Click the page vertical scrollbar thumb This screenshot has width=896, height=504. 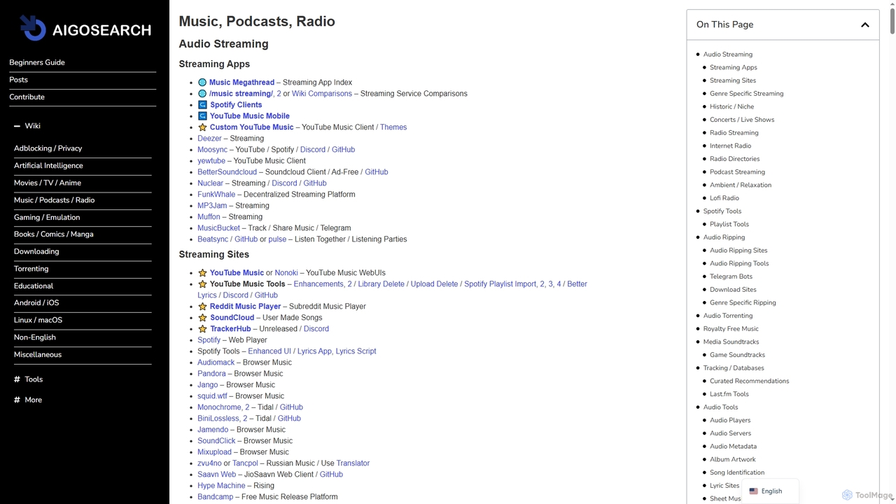(892, 20)
